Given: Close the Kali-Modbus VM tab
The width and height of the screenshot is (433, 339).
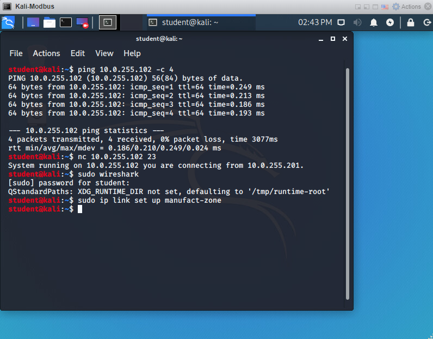Looking at the screenshot, I should [428, 7].
